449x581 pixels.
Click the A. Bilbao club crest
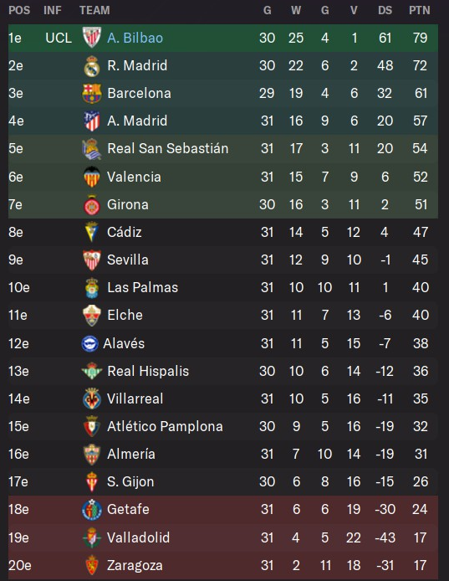click(x=91, y=38)
